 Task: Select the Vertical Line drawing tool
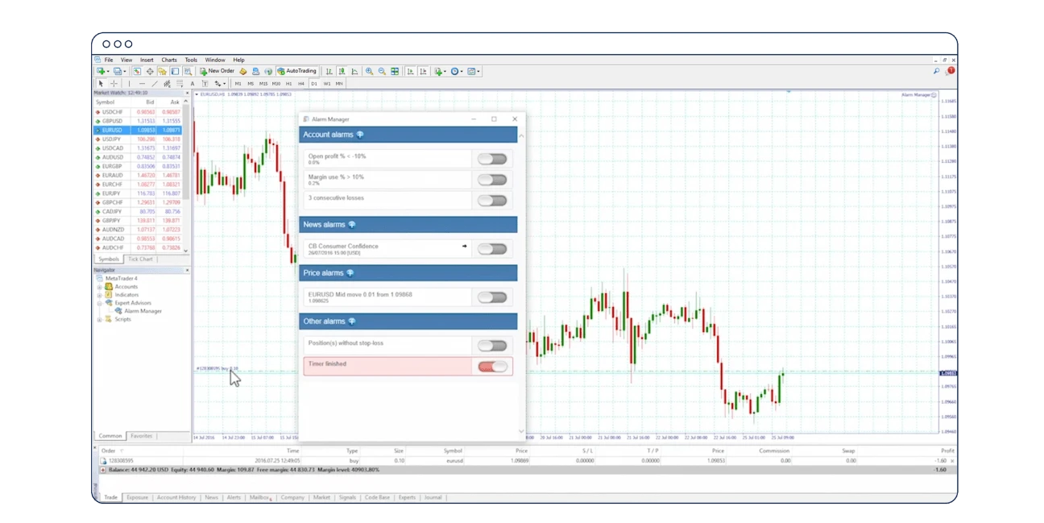129,83
